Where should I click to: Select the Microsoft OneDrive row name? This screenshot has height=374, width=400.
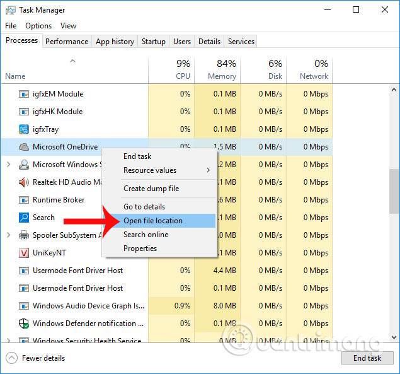click(66, 147)
